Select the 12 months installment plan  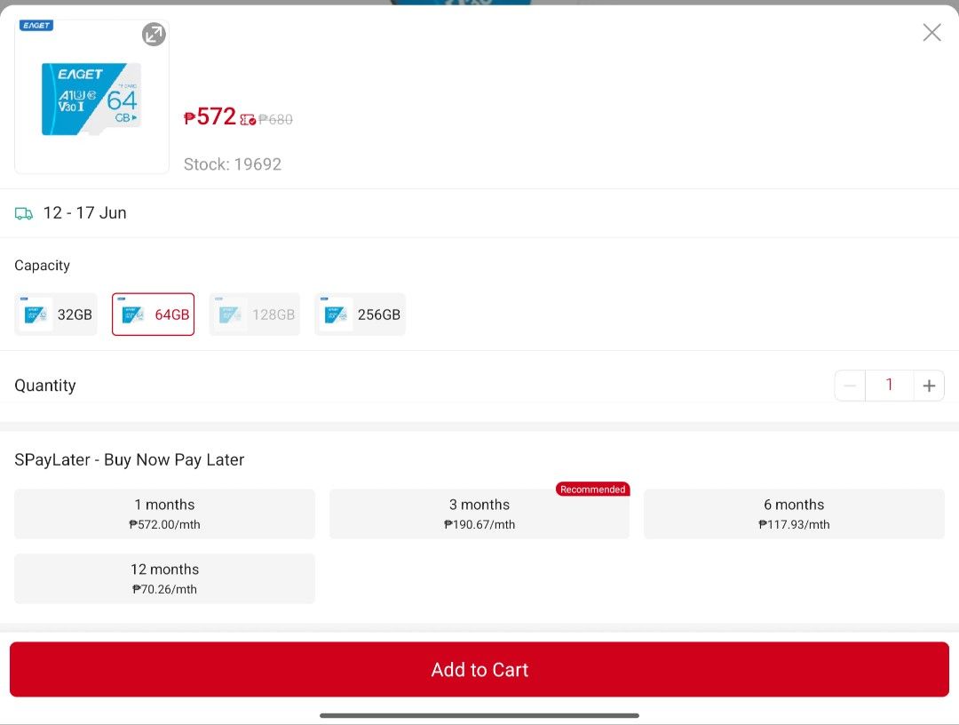tap(164, 578)
